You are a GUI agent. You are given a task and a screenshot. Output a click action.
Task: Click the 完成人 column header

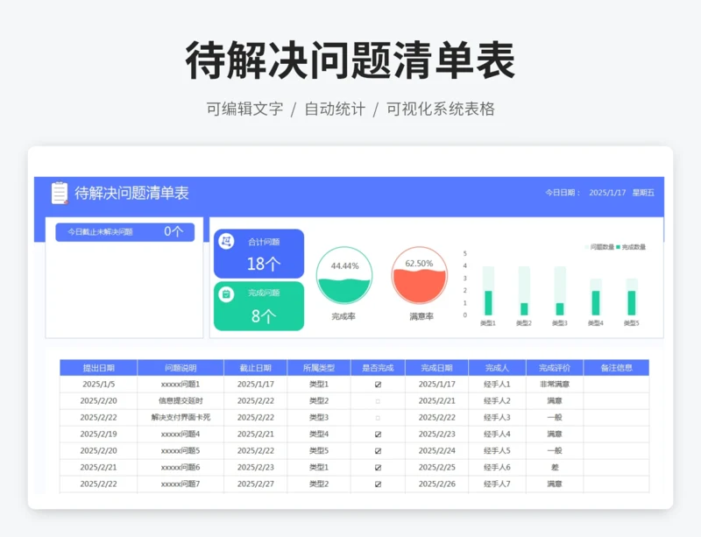[497, 368]
